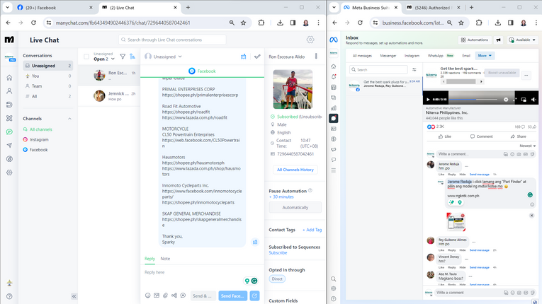This screenshot has width=542, height=304.
Task: Click Unsubscribe next to Subscribed status
Action: tap(311, 117)
